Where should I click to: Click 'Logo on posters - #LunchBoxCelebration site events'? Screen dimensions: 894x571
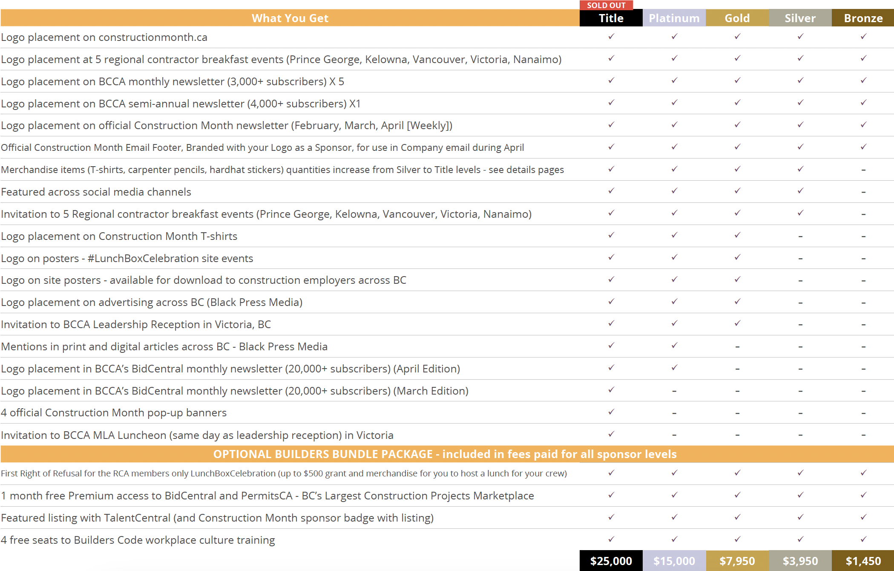point(127,259)
